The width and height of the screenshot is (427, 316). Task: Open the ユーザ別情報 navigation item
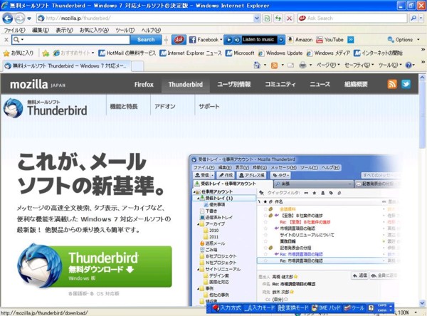233,85
